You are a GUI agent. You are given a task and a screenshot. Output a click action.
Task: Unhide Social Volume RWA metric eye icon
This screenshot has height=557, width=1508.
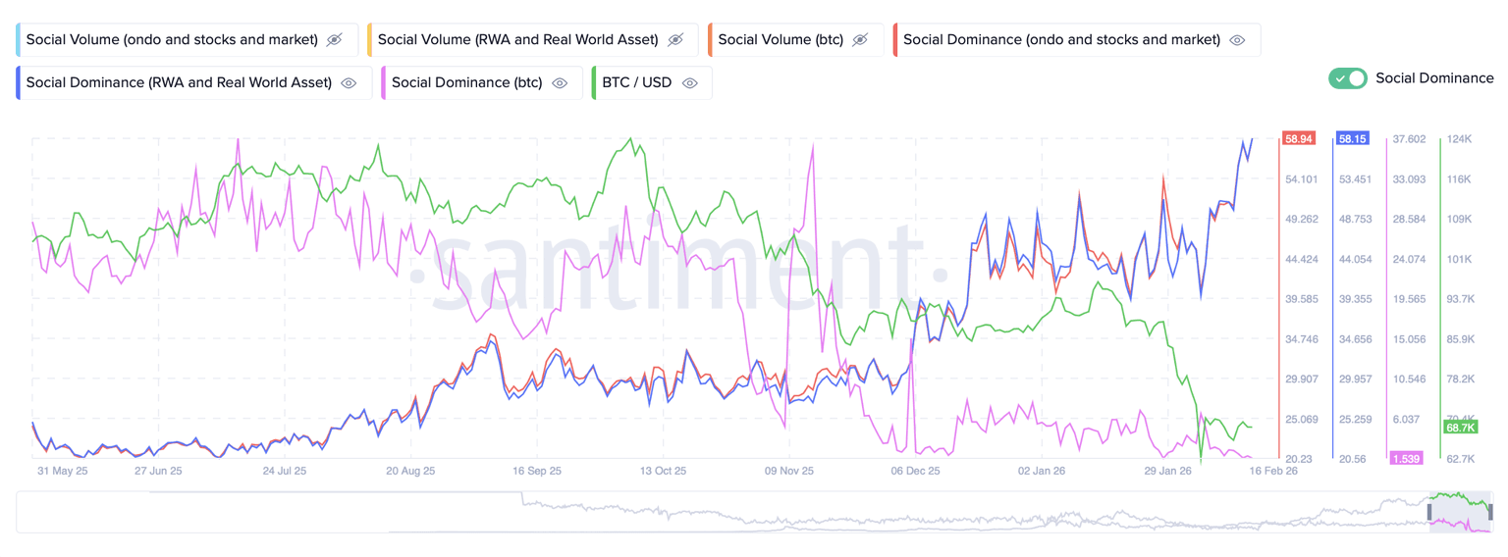coord(675,40)
